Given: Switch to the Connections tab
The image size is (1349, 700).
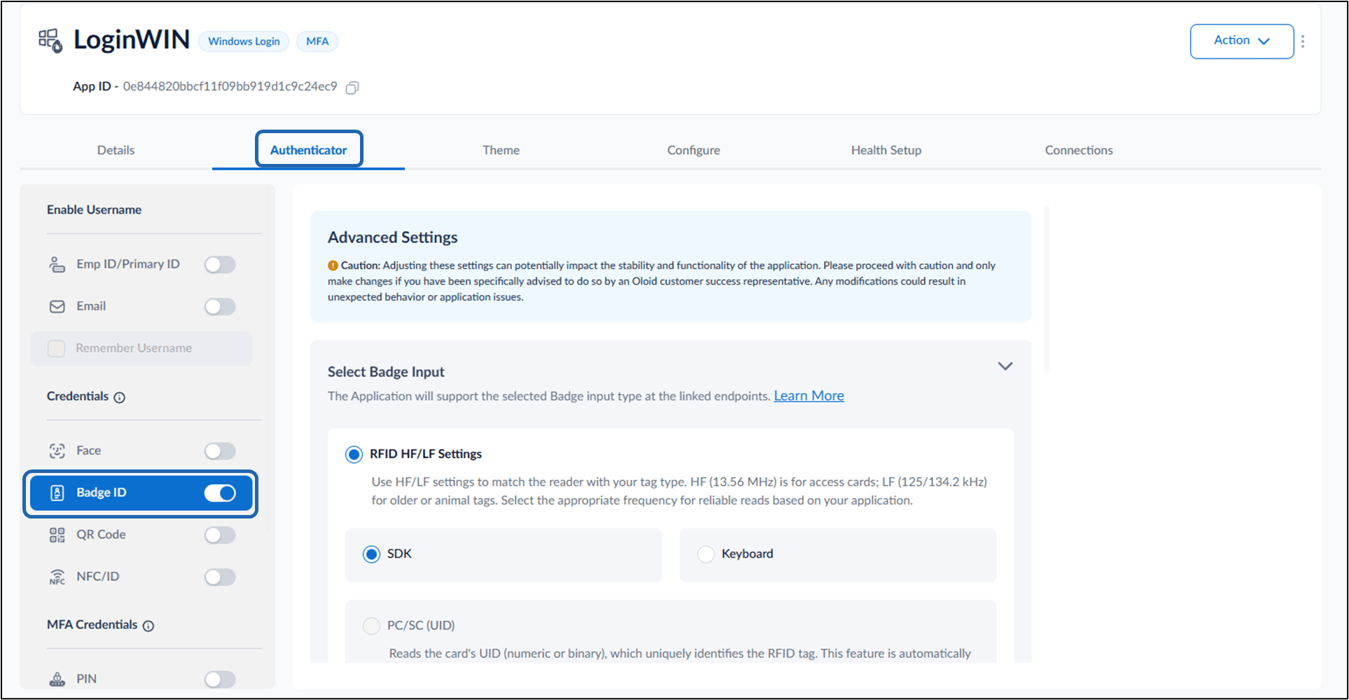Looking at the screenshot, I should pyautogui.click(x=1079, y=150).
